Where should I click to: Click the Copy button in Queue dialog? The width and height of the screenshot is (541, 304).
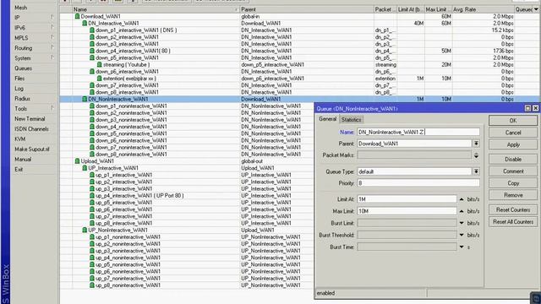[513, 183]
